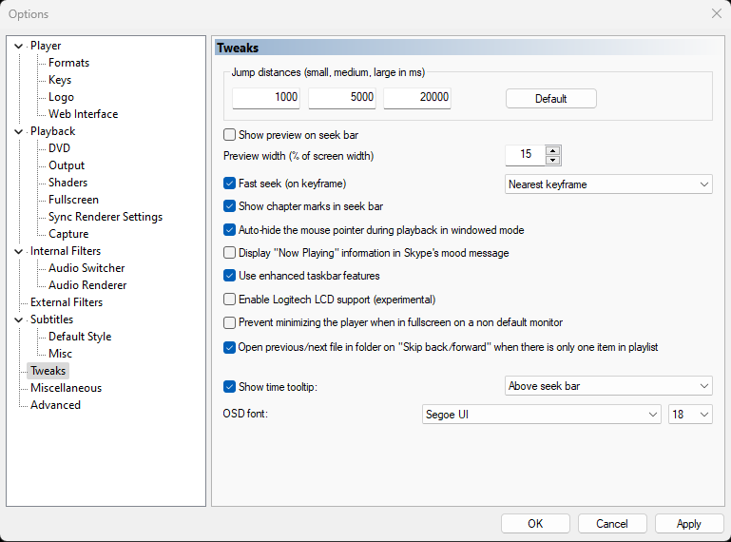This screenshot has width=731, height=542.
Task: Select External Filters in the tree
Action: point(67,302)
